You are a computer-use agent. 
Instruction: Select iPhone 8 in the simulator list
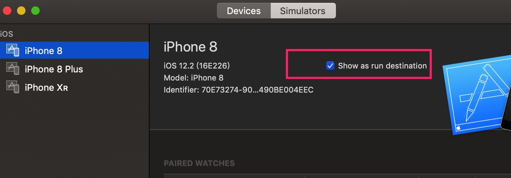[74, 51]
